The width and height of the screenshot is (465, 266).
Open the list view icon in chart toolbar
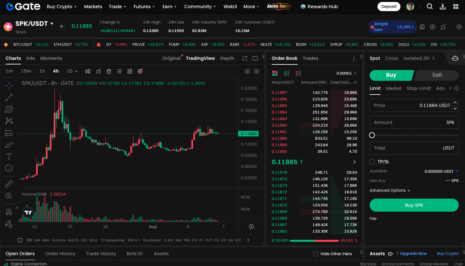click(119, 71)
